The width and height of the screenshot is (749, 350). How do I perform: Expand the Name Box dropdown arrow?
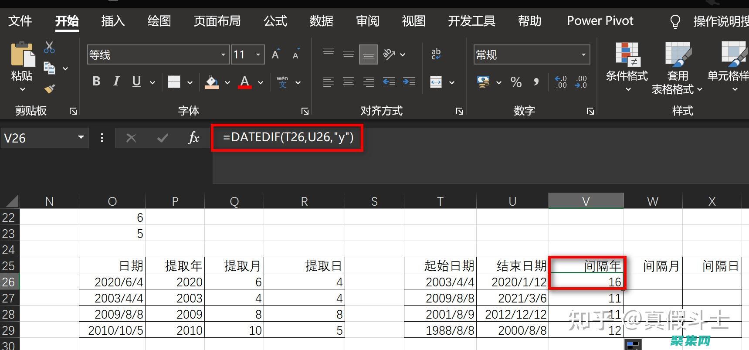coord(81,138)
